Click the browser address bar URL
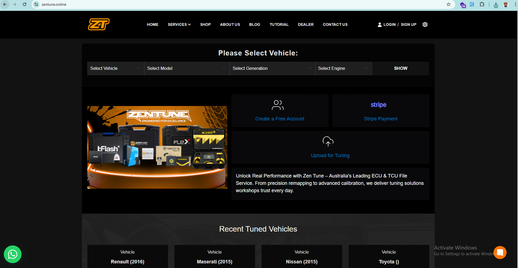518x268 pixels. [54, 5]
